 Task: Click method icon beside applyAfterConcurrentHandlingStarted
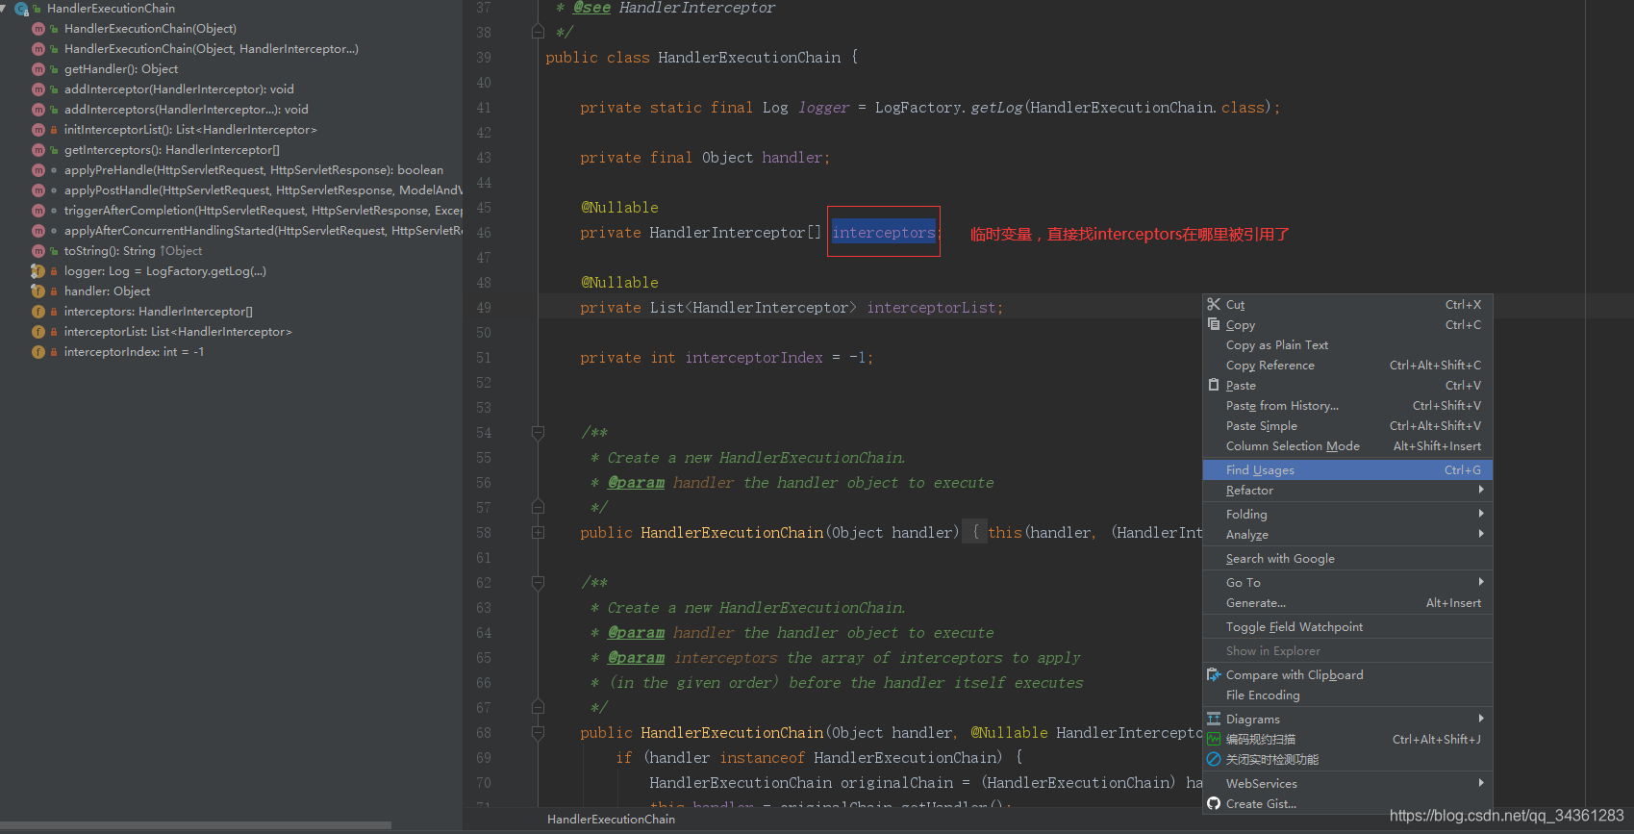point(38,231)
